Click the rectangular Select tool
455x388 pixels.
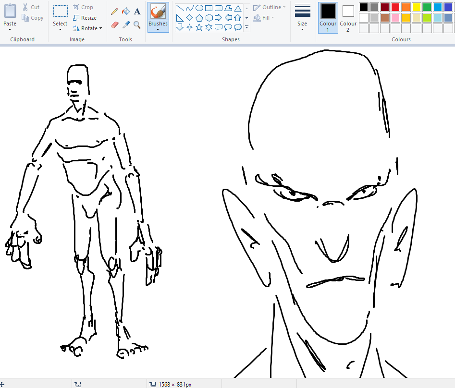click(x=61, y=12)
